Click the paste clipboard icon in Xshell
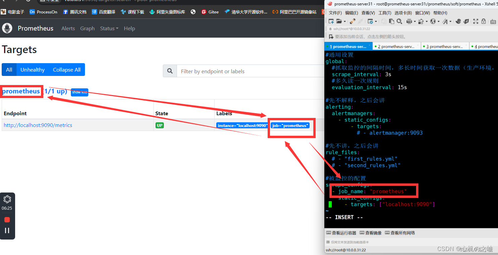The image size is (498, 255). point(392,22)
